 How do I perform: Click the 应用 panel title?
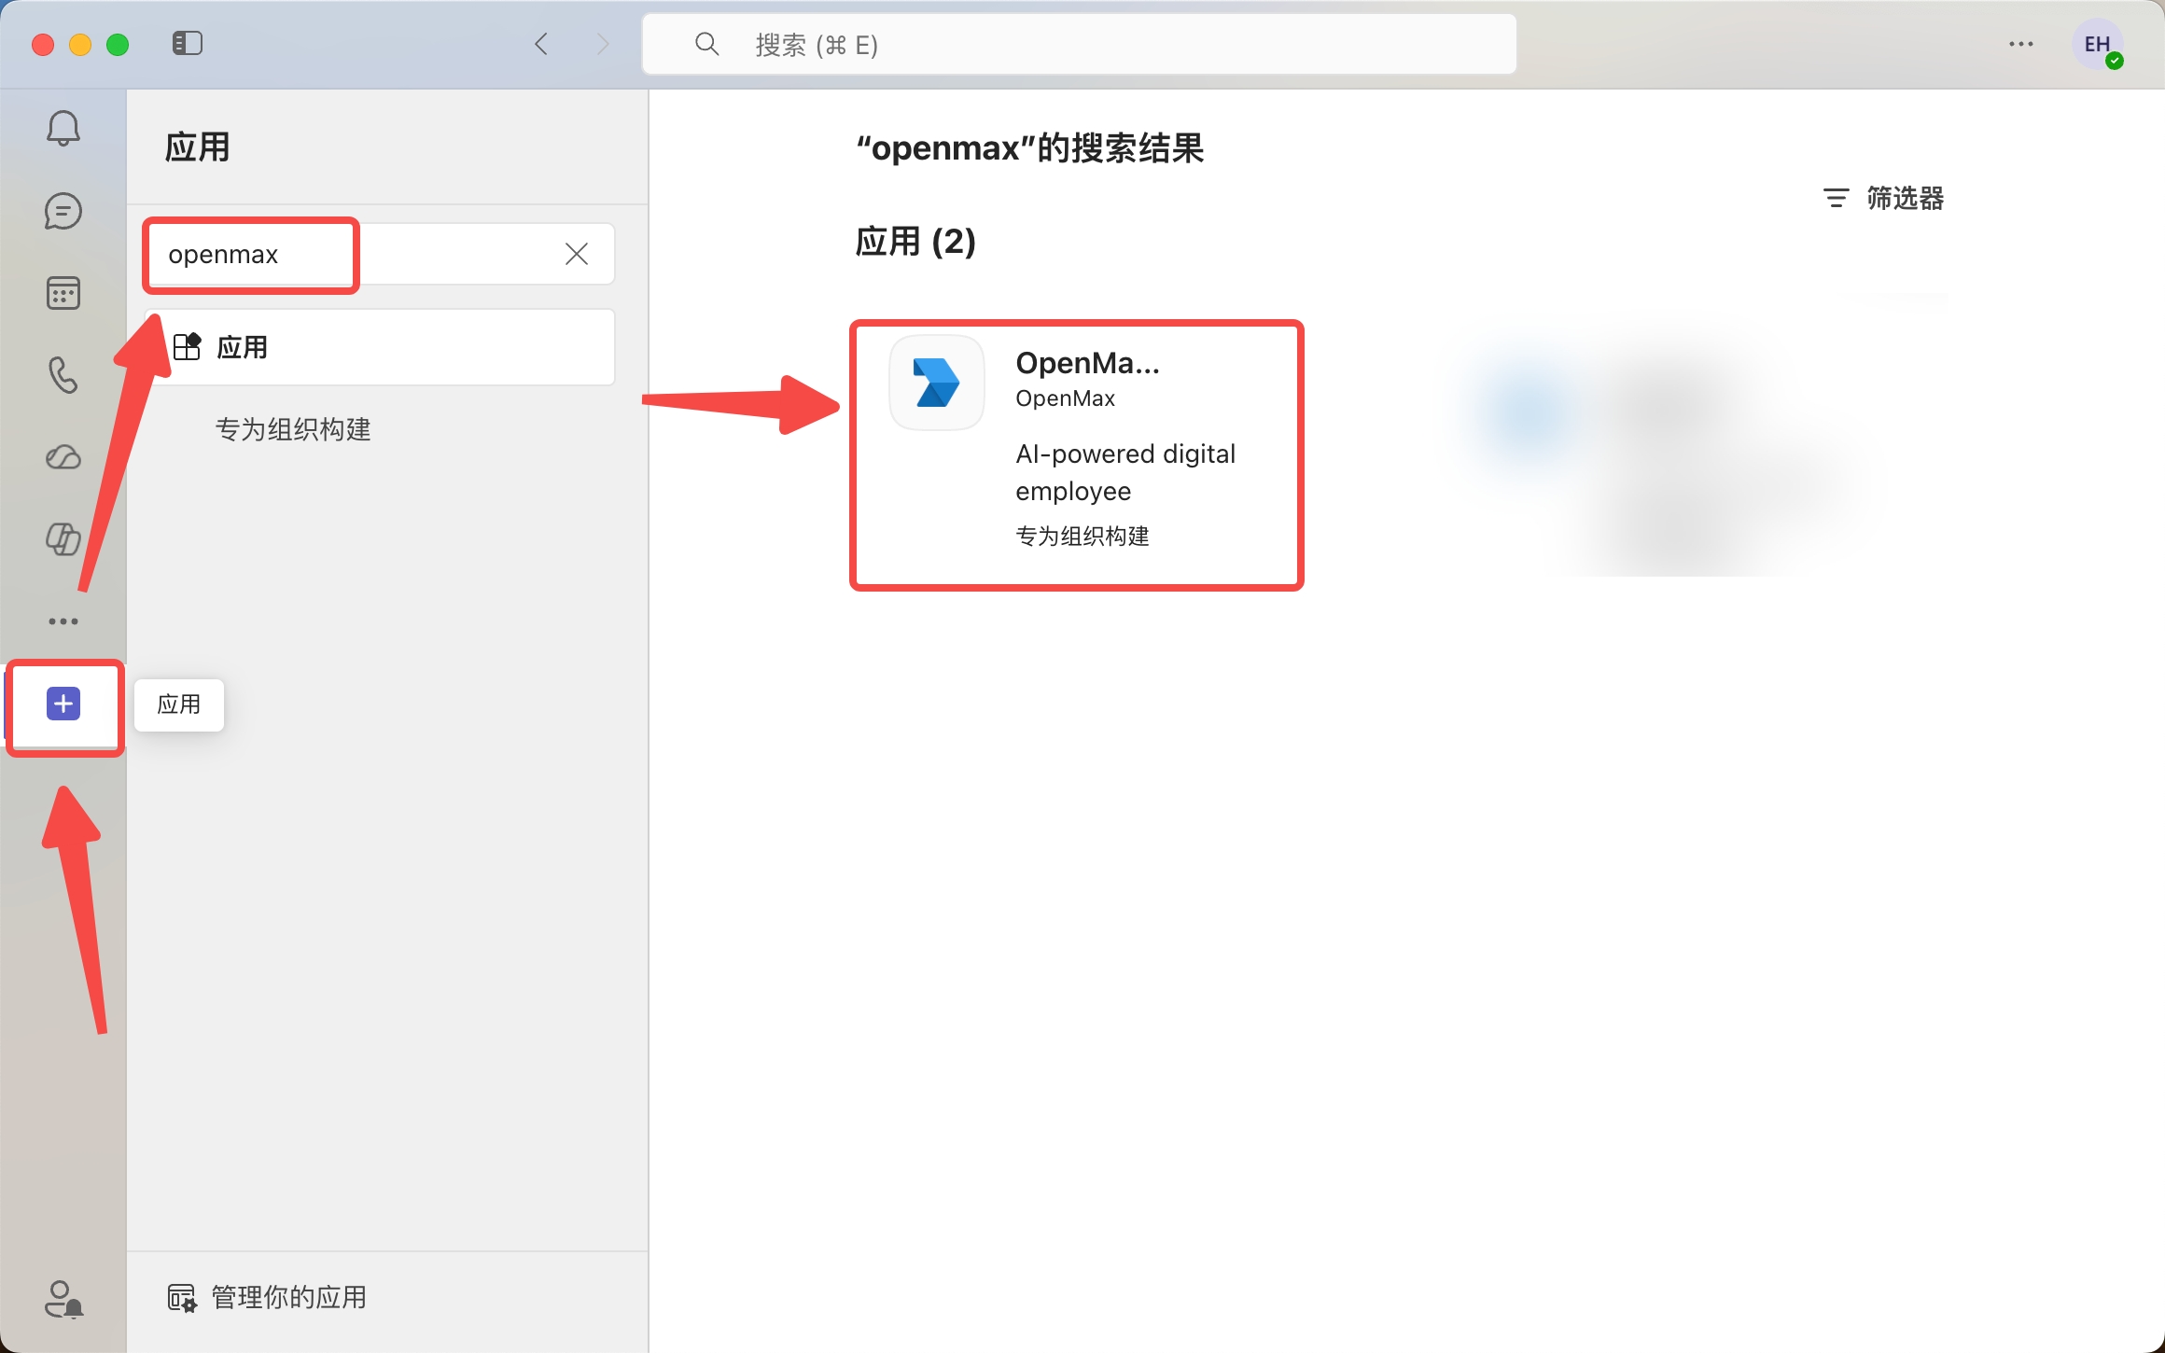(x=197, y=147)
